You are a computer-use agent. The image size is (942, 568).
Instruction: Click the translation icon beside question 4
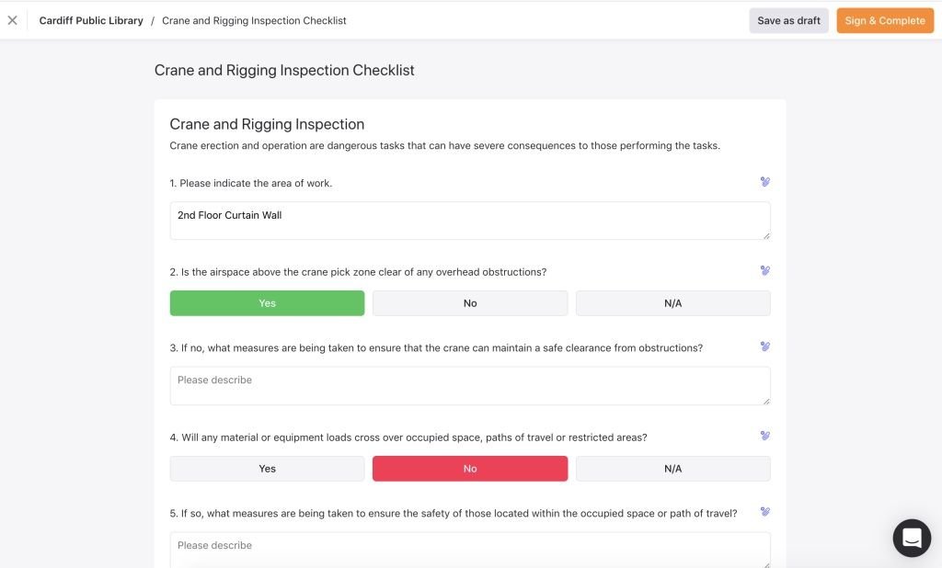[x=764, y=435]
